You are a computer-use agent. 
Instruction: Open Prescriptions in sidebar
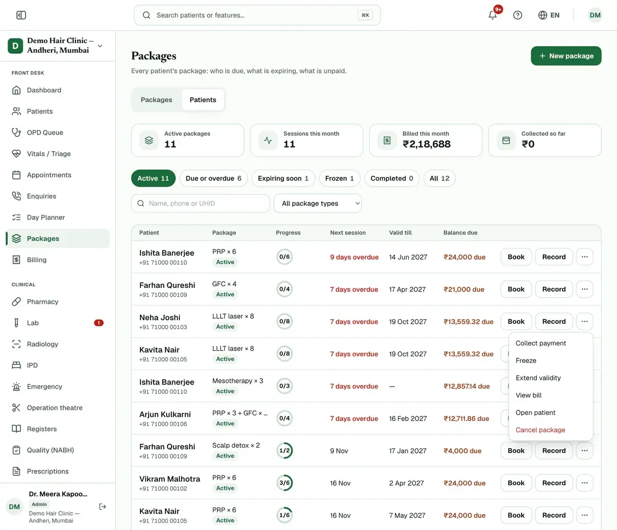(58, 471)
